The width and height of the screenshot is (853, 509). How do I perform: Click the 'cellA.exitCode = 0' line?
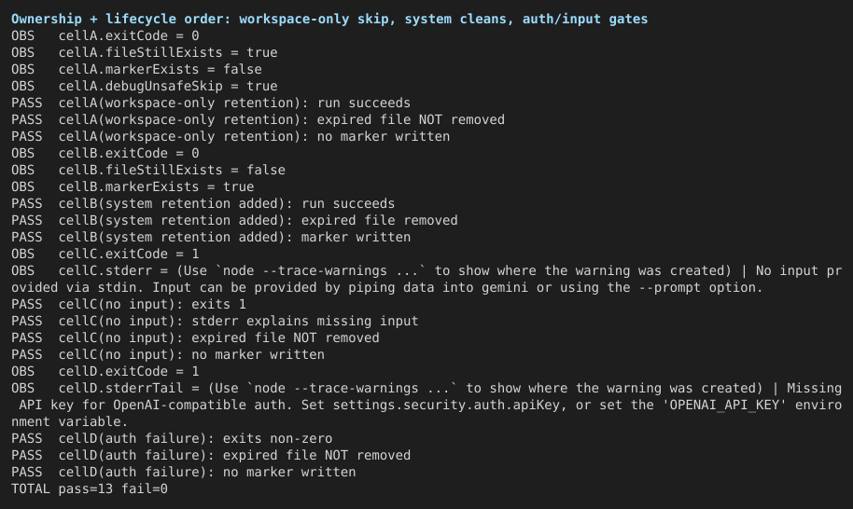[105, 35]
